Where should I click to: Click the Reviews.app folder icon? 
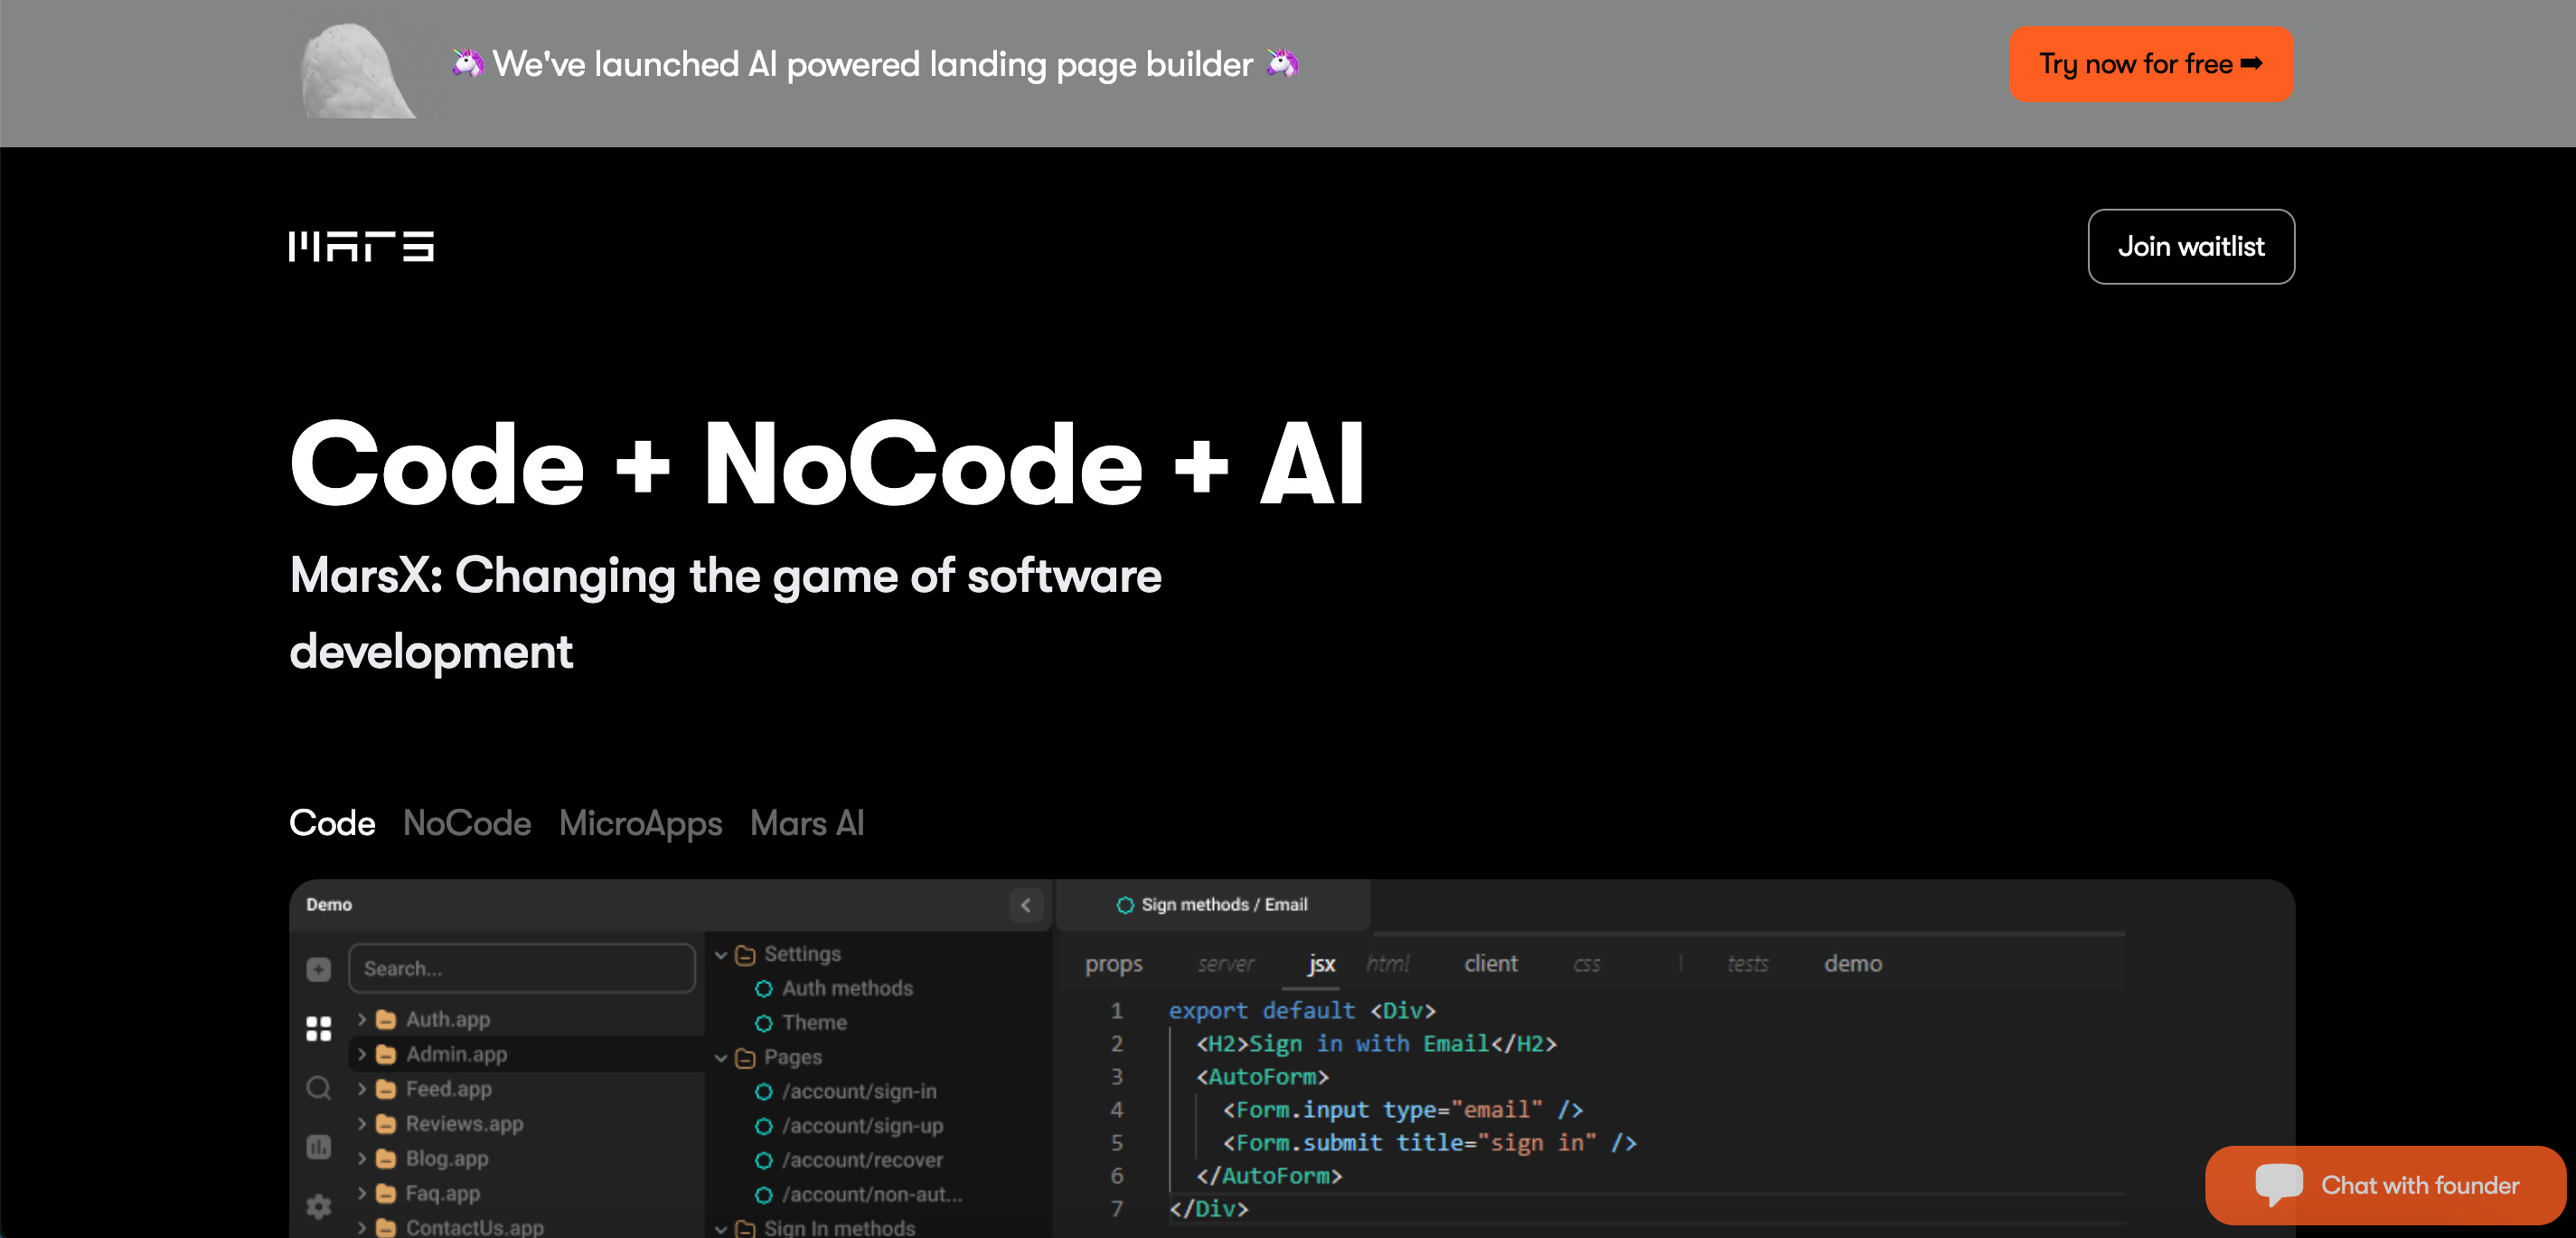386,1124
